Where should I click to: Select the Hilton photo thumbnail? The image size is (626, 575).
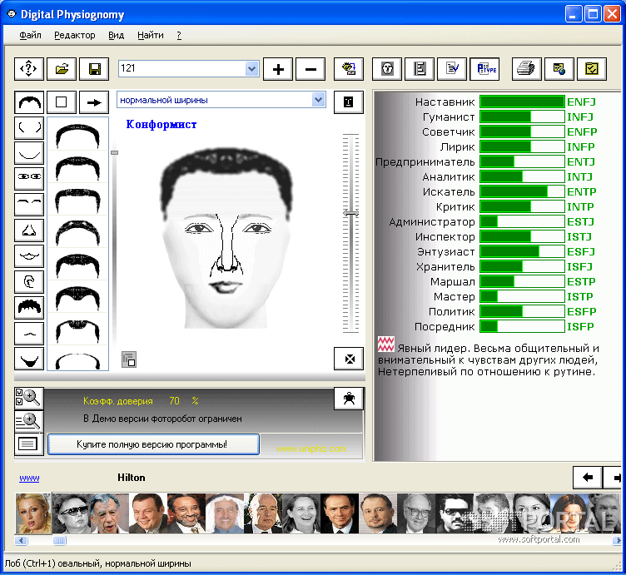(33, 513)
